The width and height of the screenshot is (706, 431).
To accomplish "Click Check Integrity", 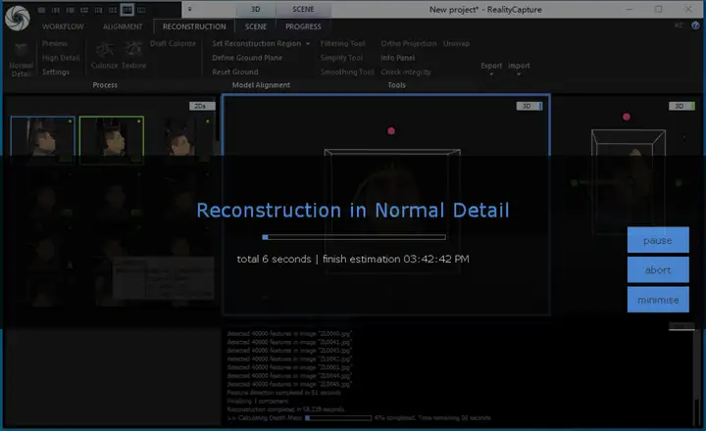I will pyautogui.click(x=406, y=72).
